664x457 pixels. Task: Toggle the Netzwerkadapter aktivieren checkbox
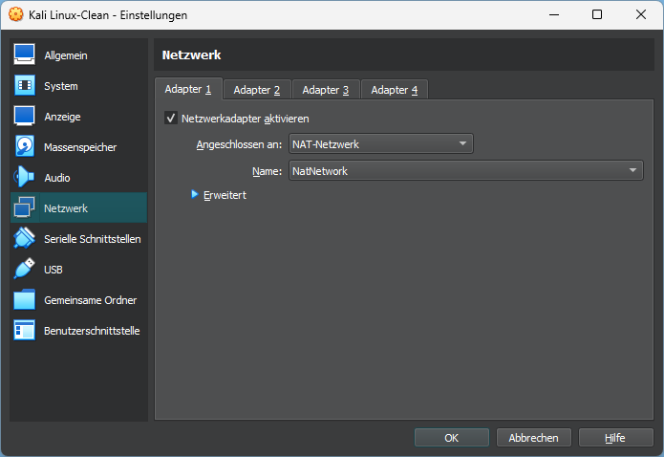pyautogui.click(x=171, y=118)
